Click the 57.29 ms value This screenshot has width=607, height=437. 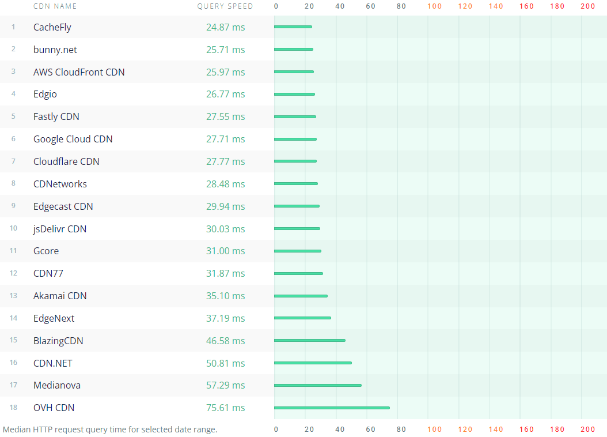tap(226, 386)
